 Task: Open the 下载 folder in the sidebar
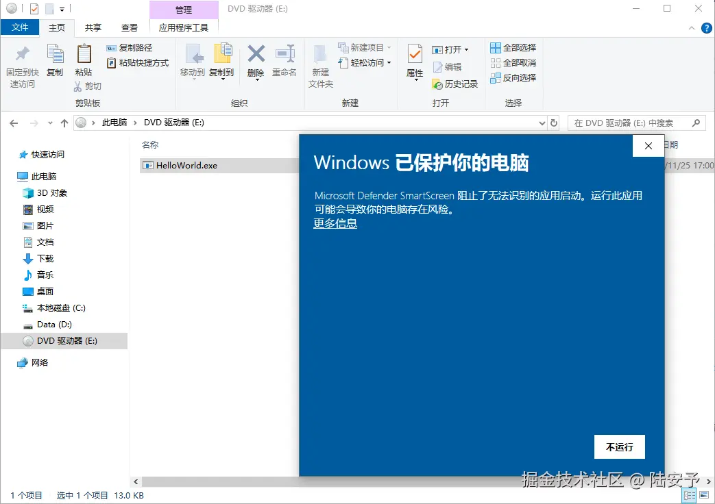coord(39,258)
